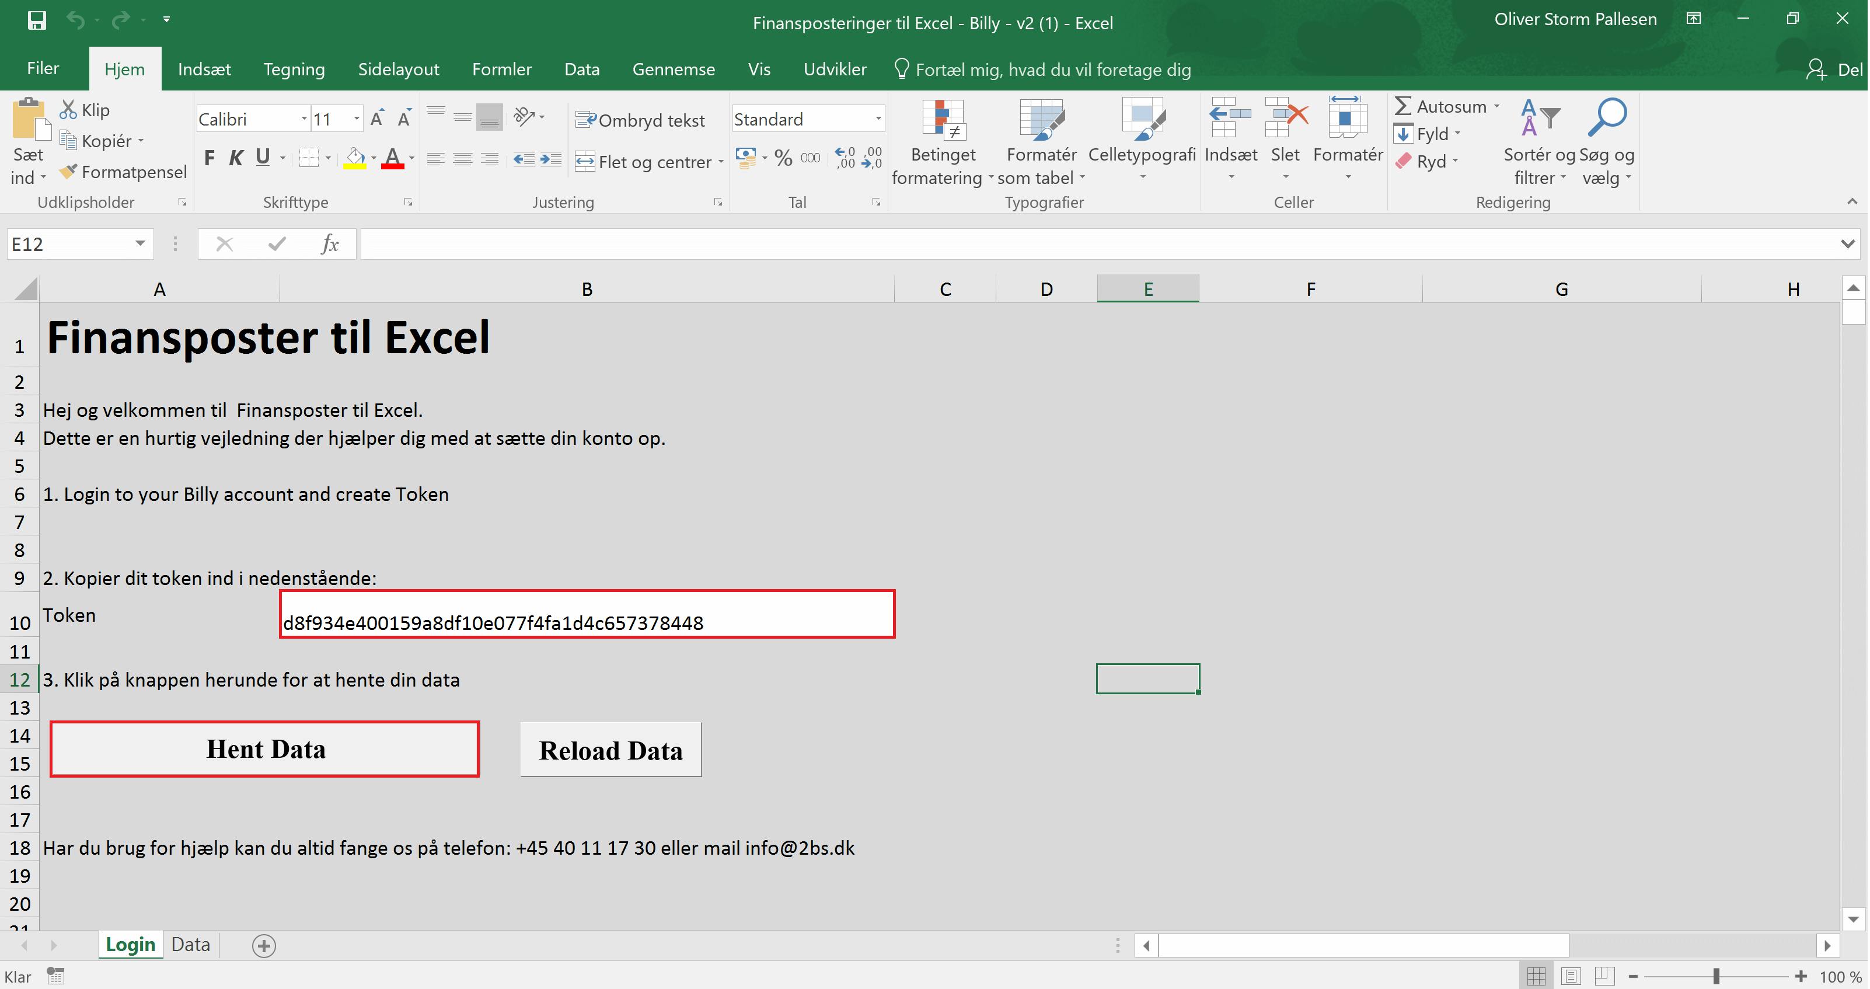Click the Redo arrow icon
The image size is (1870, 989).
pos(121,20)
